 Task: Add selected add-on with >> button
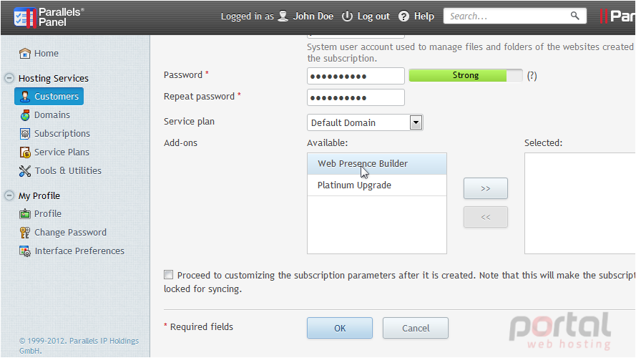(486, 188)
